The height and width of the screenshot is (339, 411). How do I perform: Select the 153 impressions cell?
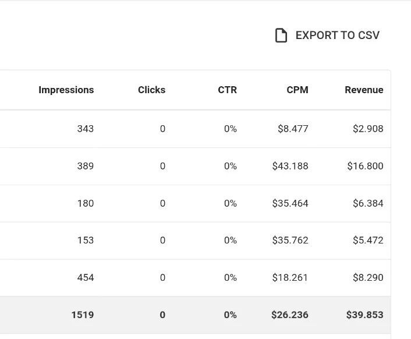click(x=86, y=240)
